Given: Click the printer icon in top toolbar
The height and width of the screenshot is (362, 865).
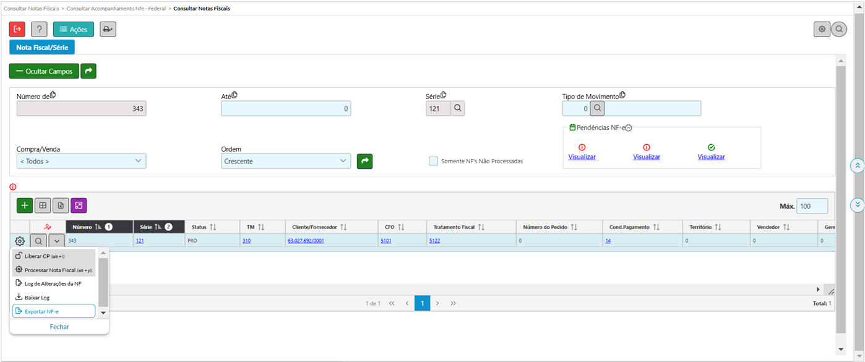Looking at the screenshot, I should pos(108,29).
